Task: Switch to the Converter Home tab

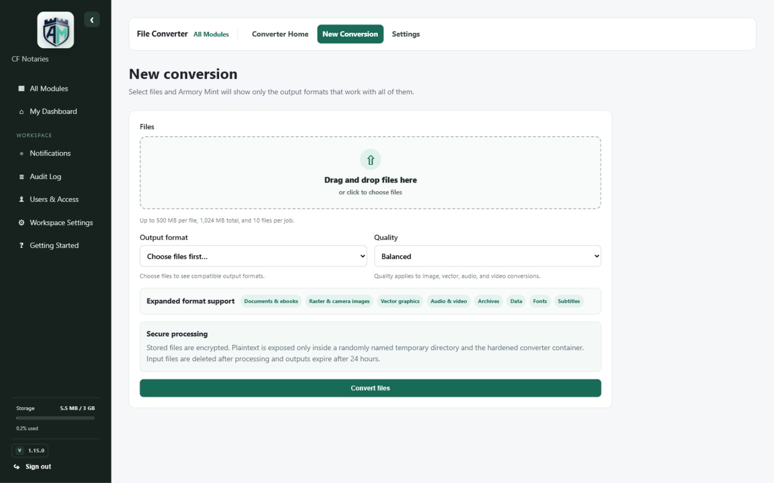Action: (x=280, y=34)
